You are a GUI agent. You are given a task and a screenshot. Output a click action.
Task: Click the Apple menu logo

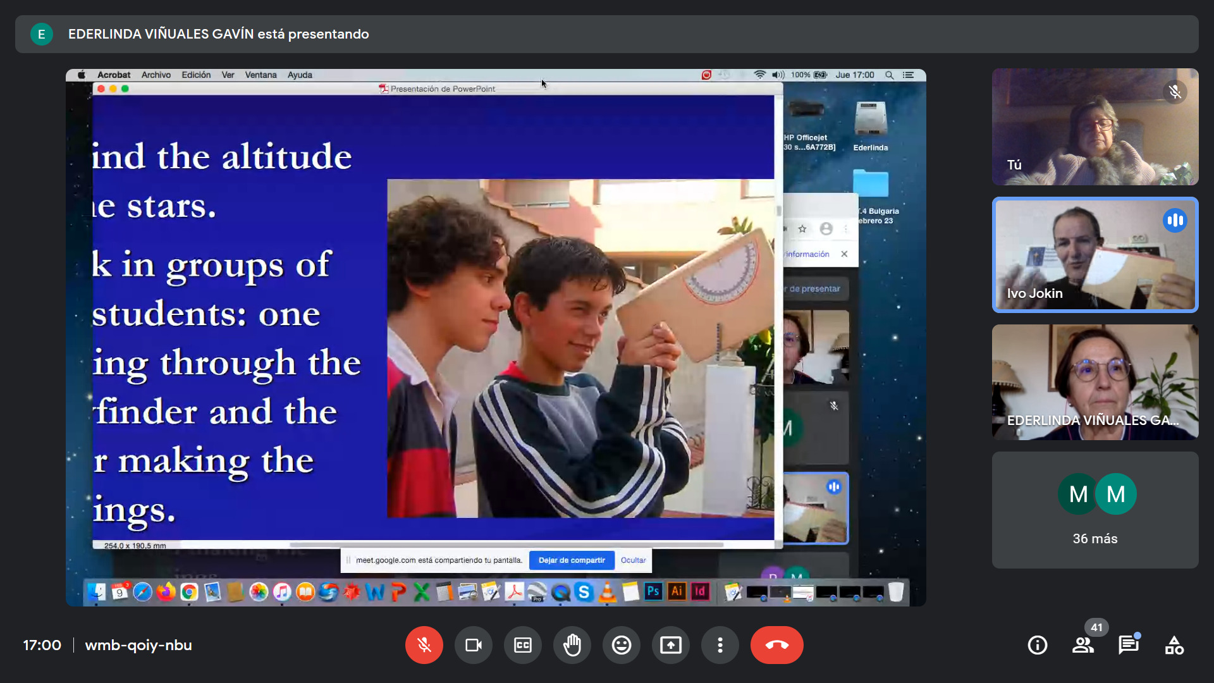pos(82,75)
